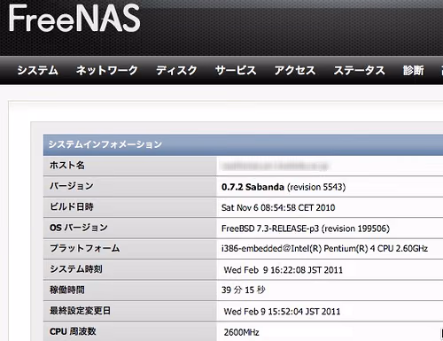This screenshot has width=443, height=341.
Task: Click the FreeNAS logo
Action: click(x=74, y=19)
